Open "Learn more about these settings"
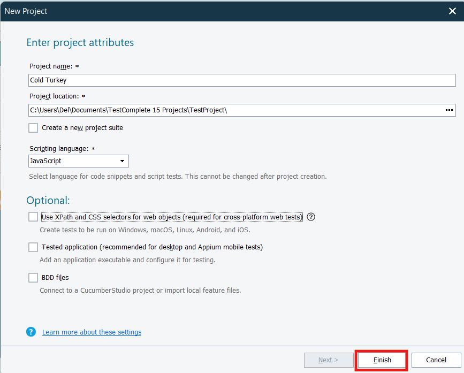The width and height of the screenshot is (464, 373). pyautogui.click(x=92, y=332)
